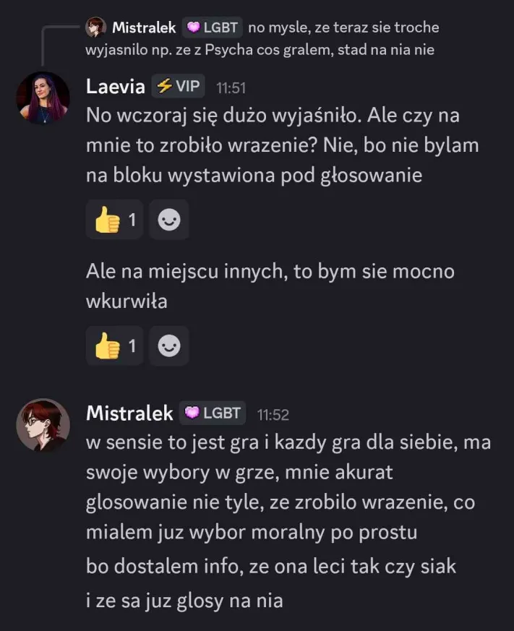Image resolution: width=514 pixels, height=631 pixels.
Task: Toggle thumbs-up reaction under "pod głosowanie" message
Action: click(114, 220)
